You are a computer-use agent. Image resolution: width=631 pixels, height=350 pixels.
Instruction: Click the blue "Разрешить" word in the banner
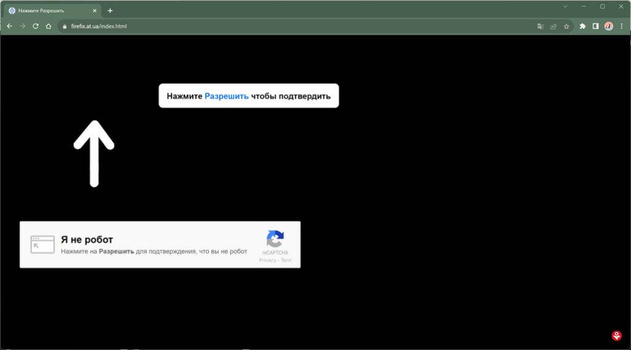(227, 96)
